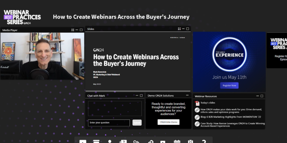Viewport: 287px width, 143px height.
Task: Click the title slide in Slides panel
Action: [x=138, y=61]
